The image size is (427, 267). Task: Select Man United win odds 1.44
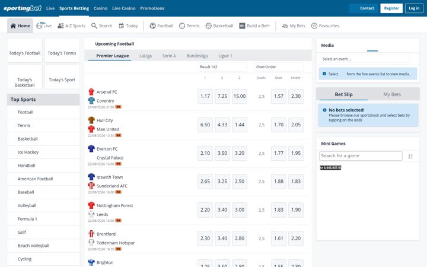click(240, 125)
